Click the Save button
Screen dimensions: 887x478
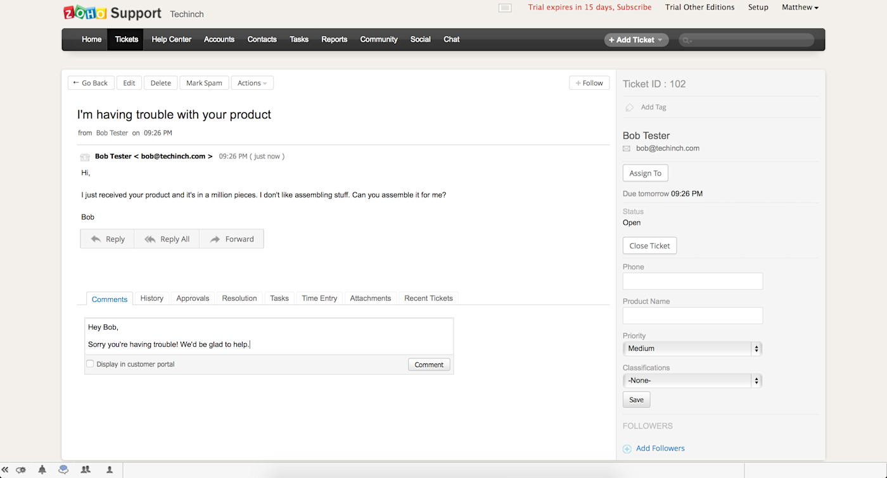pos(636,399)
